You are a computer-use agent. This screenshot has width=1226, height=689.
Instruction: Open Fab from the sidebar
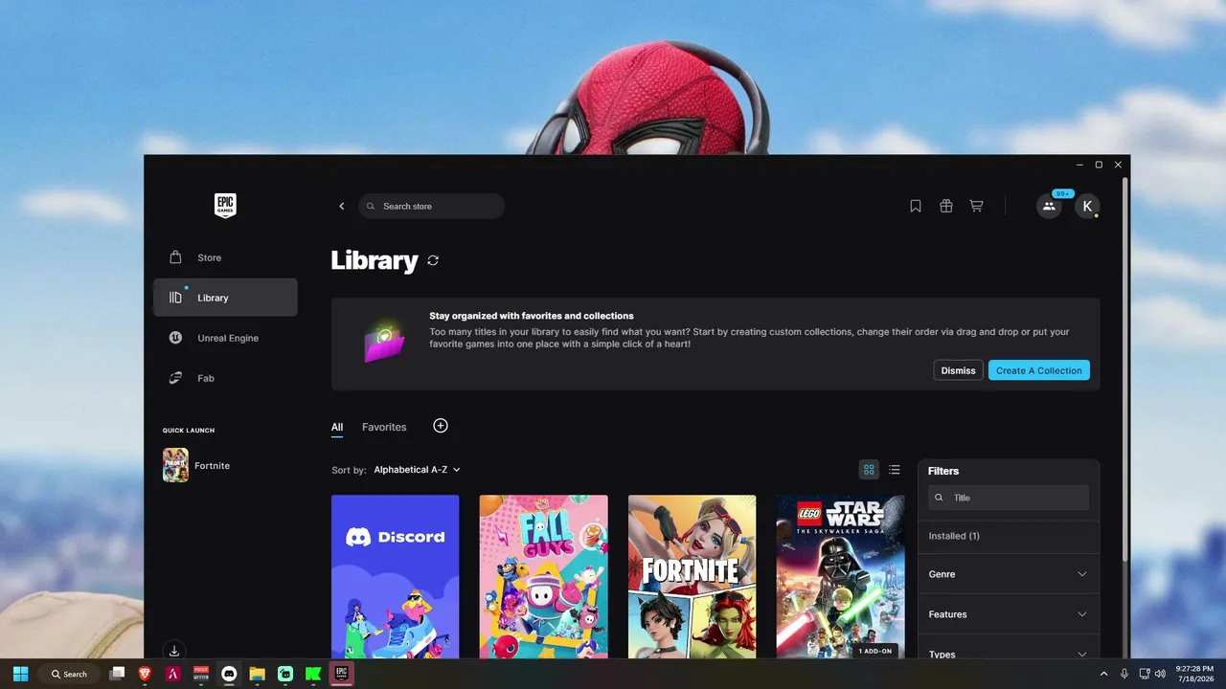click(225, 378)
